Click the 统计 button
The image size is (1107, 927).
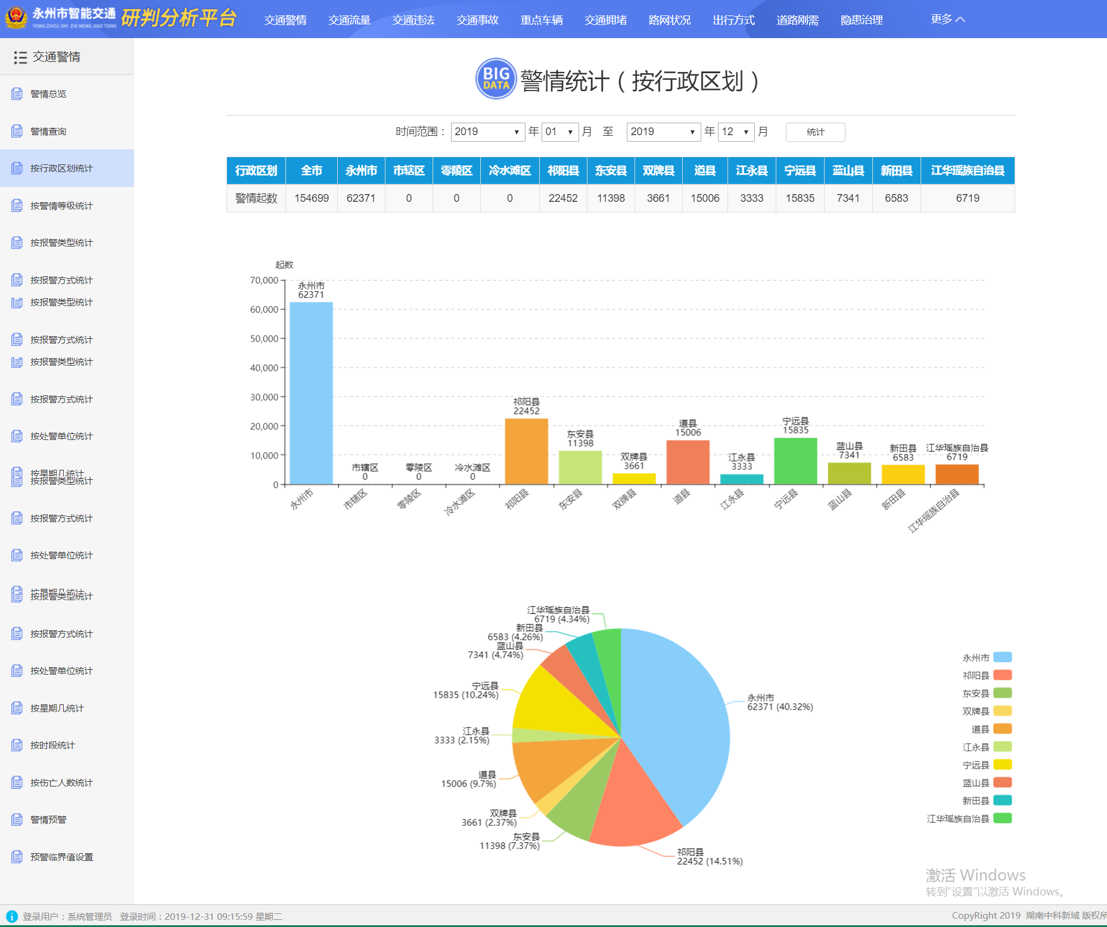point(815,132)
